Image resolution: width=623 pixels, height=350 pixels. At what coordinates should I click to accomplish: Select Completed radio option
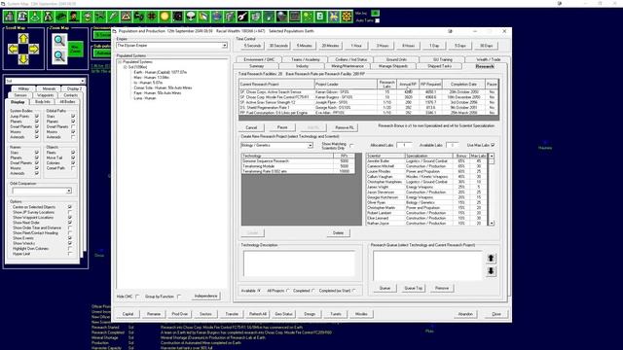pos(313,291)
